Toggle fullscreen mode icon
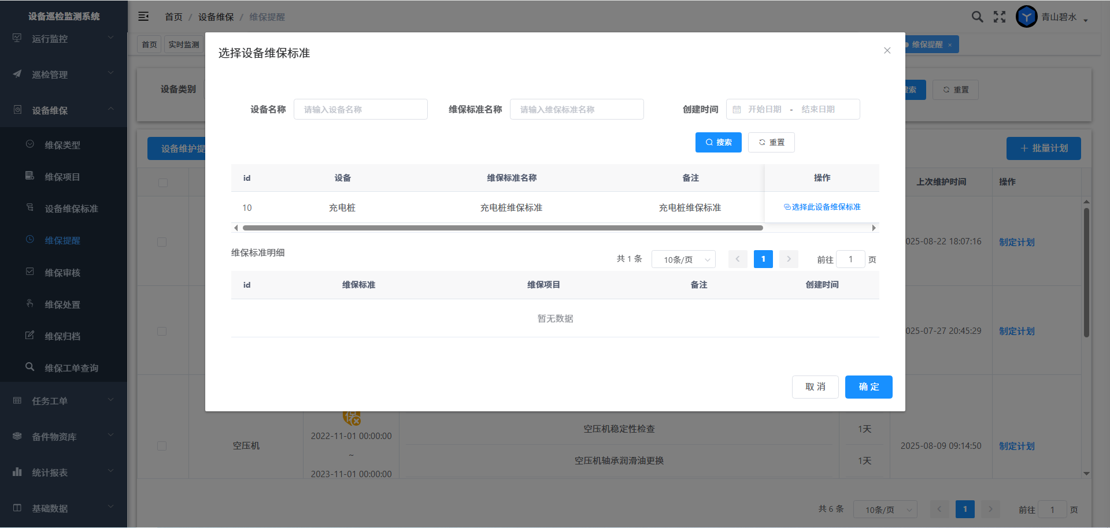The height and width of the screenshot is (528, 1110). [1000, 17]
